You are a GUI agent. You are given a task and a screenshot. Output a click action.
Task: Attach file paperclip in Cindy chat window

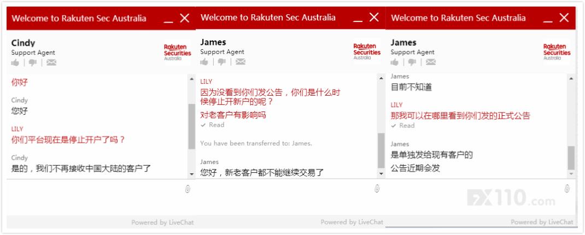pos(188,190)
